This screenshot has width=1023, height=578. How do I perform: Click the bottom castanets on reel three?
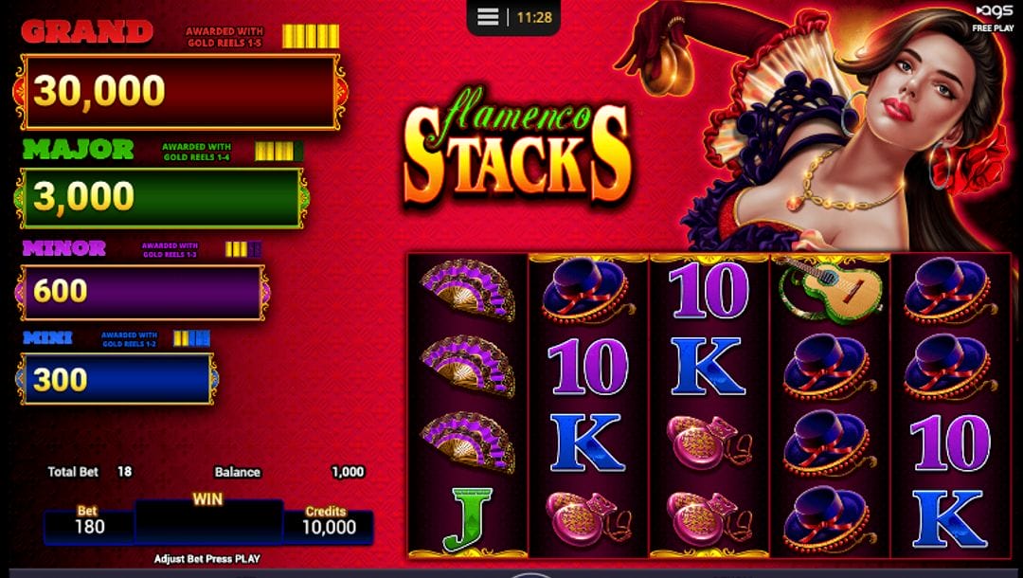pos(708,518)
